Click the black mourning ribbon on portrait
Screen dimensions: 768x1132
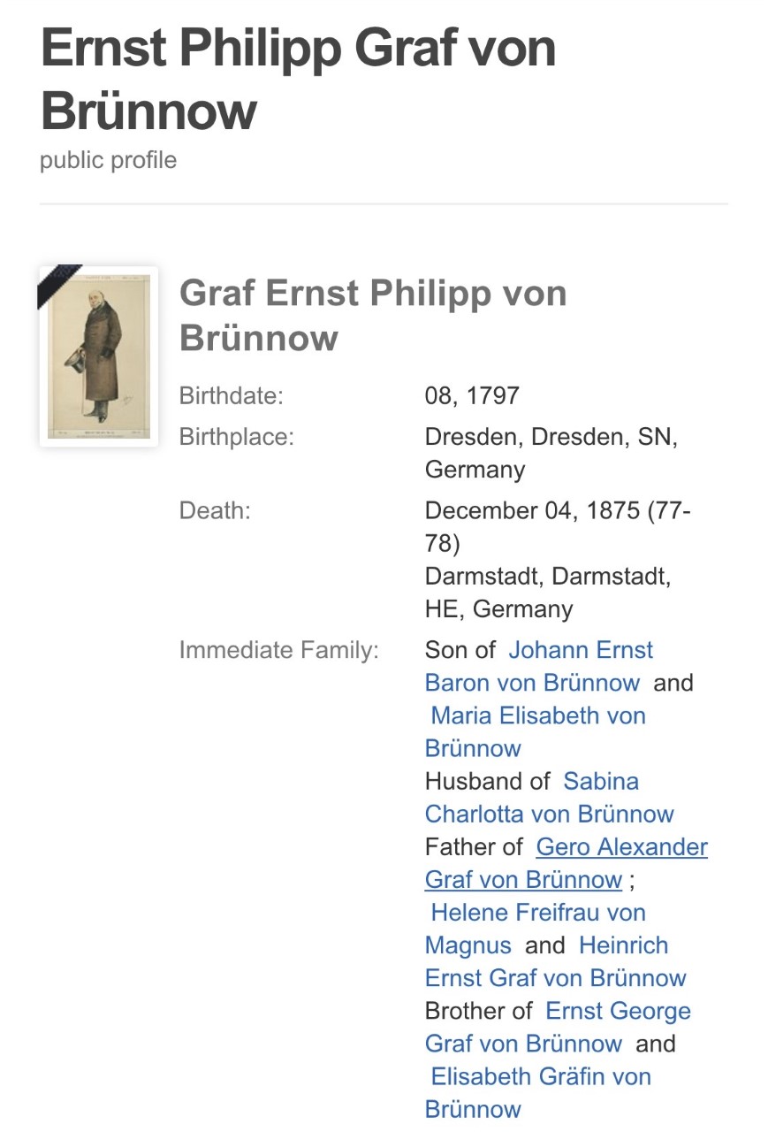click(58, 285)
